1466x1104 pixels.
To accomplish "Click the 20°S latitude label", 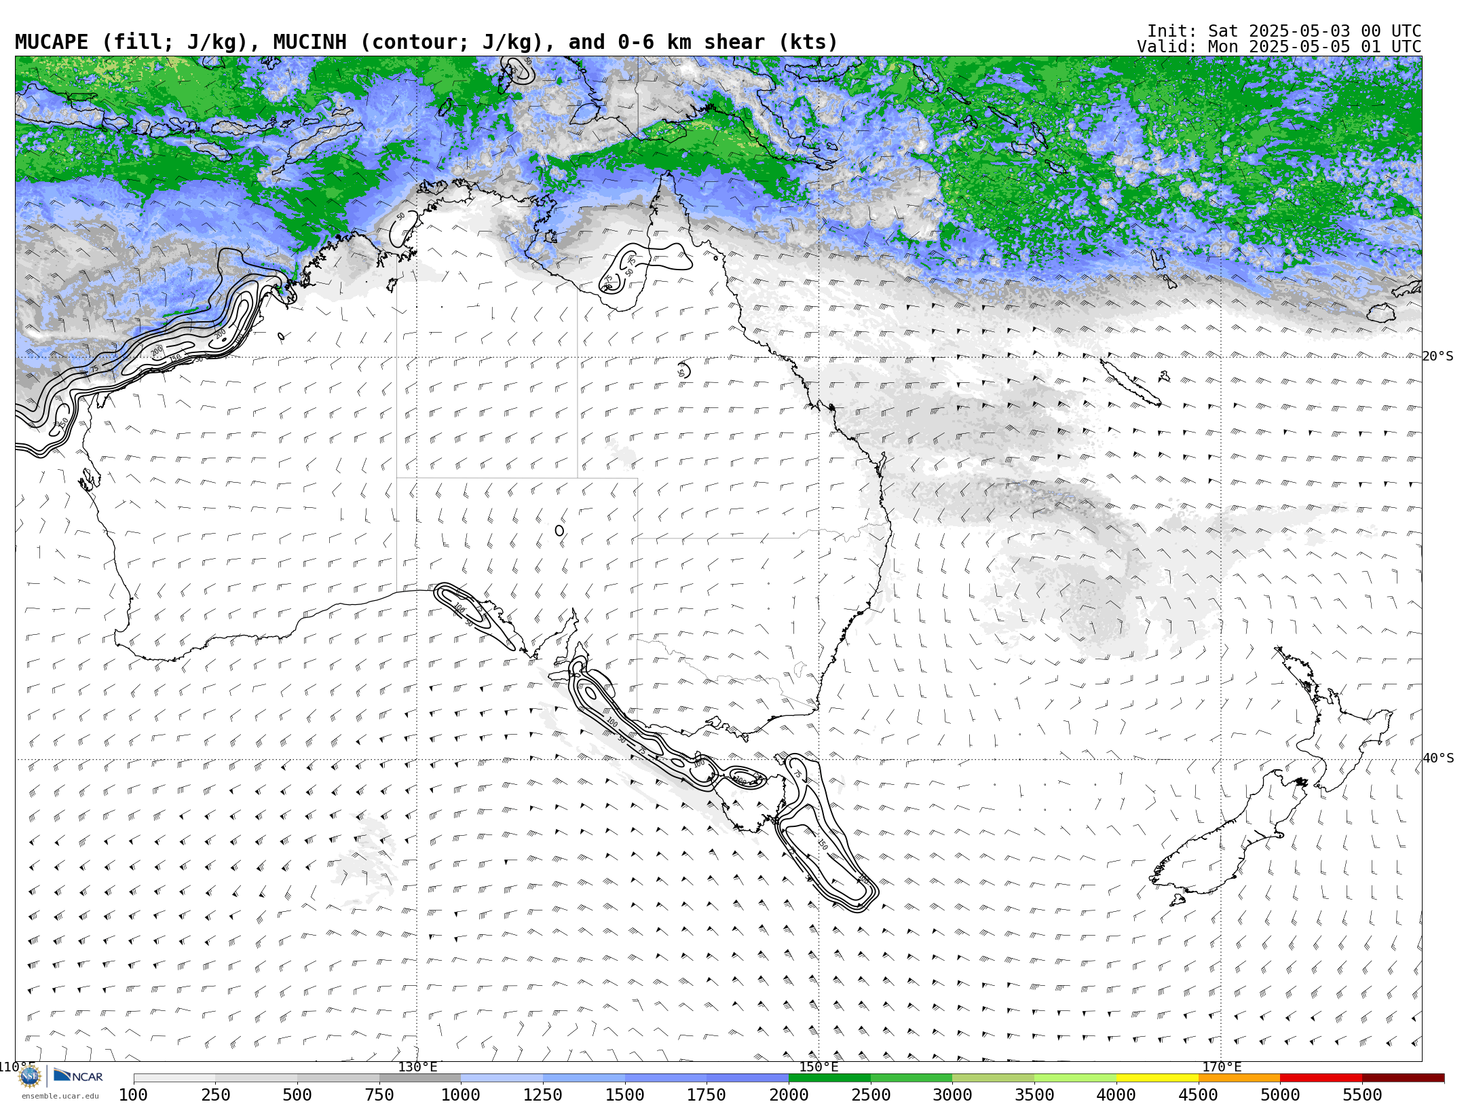I will pos(1438,356).
